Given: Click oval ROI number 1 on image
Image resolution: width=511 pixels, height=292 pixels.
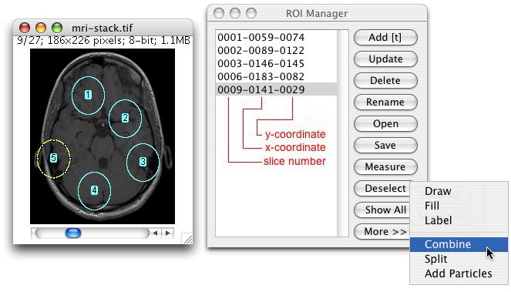Looking at the screenshot, I should tap(88, 95).
